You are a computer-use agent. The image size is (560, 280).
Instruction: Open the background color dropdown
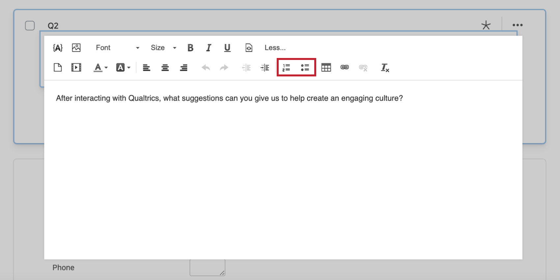(123, 68)
